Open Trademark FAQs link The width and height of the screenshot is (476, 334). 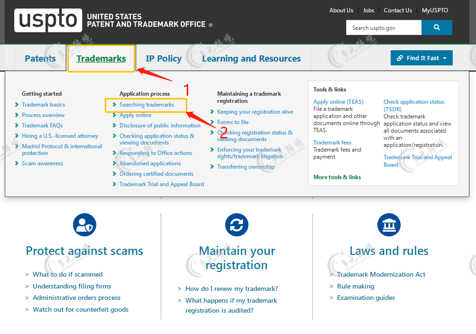(x=42, y=125)
